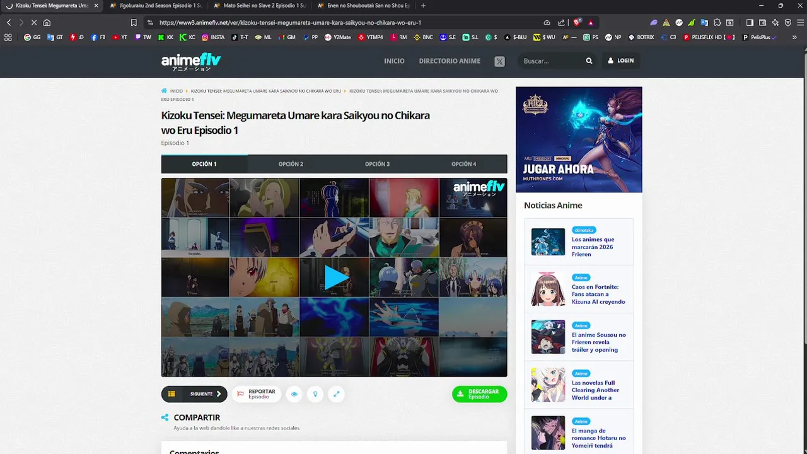Viewport: 807px width, 454px height.
Task: Open DIRECTORIO ANIME in the navigation
Action: (x=450, y=61)
